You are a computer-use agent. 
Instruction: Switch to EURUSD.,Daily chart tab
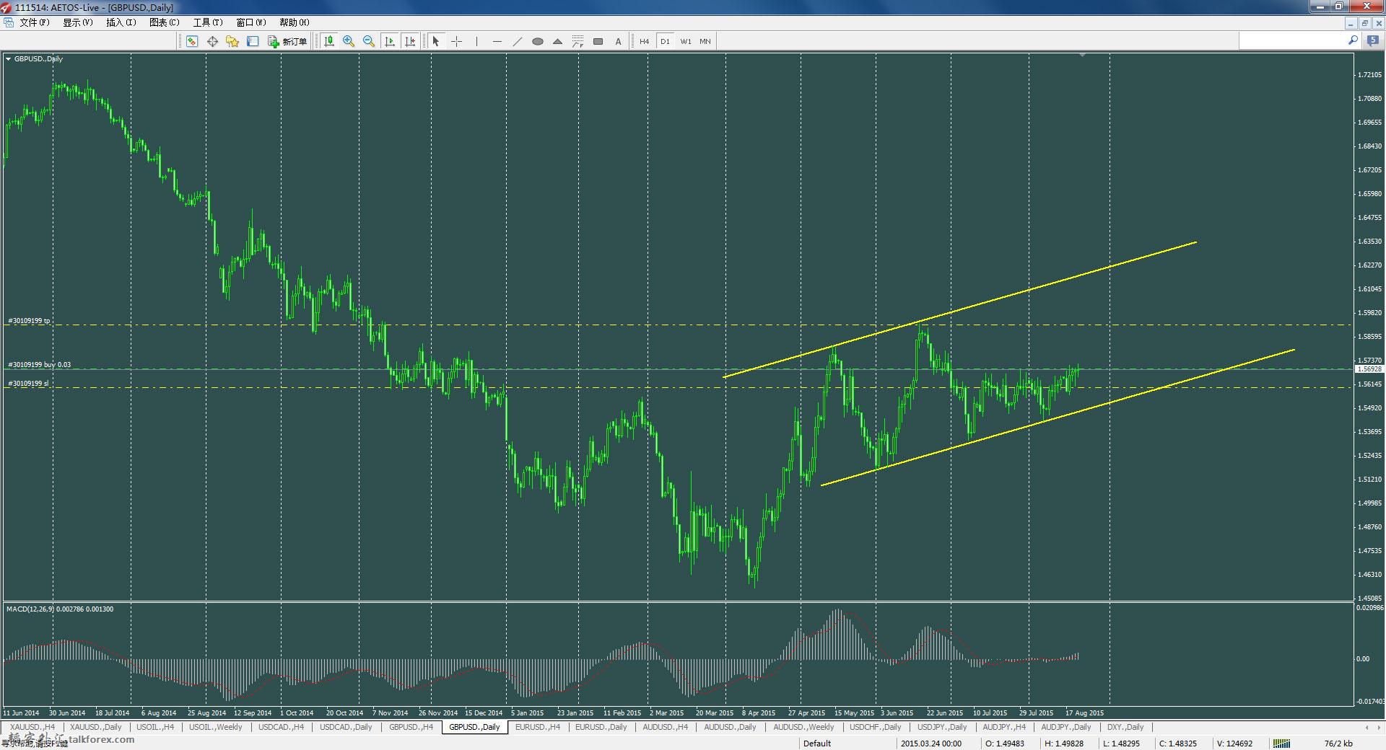601,727
